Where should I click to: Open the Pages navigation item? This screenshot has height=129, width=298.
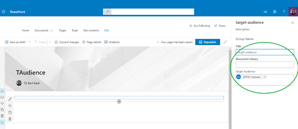62,30
